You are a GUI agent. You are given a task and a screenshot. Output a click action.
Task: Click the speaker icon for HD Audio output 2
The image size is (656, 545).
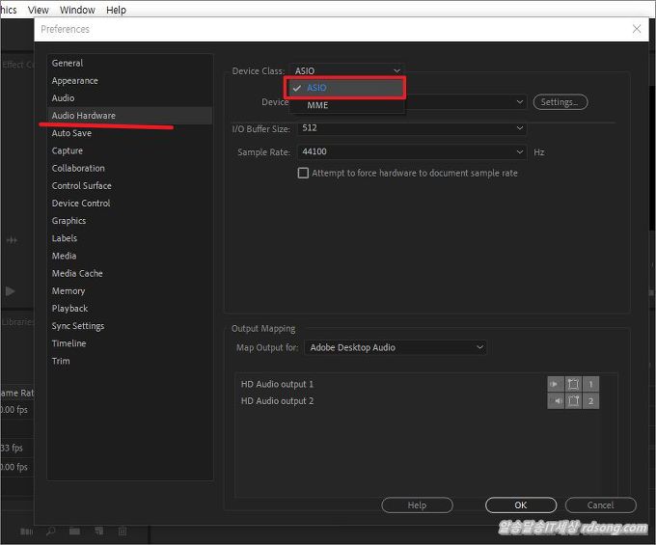point(556,401)
